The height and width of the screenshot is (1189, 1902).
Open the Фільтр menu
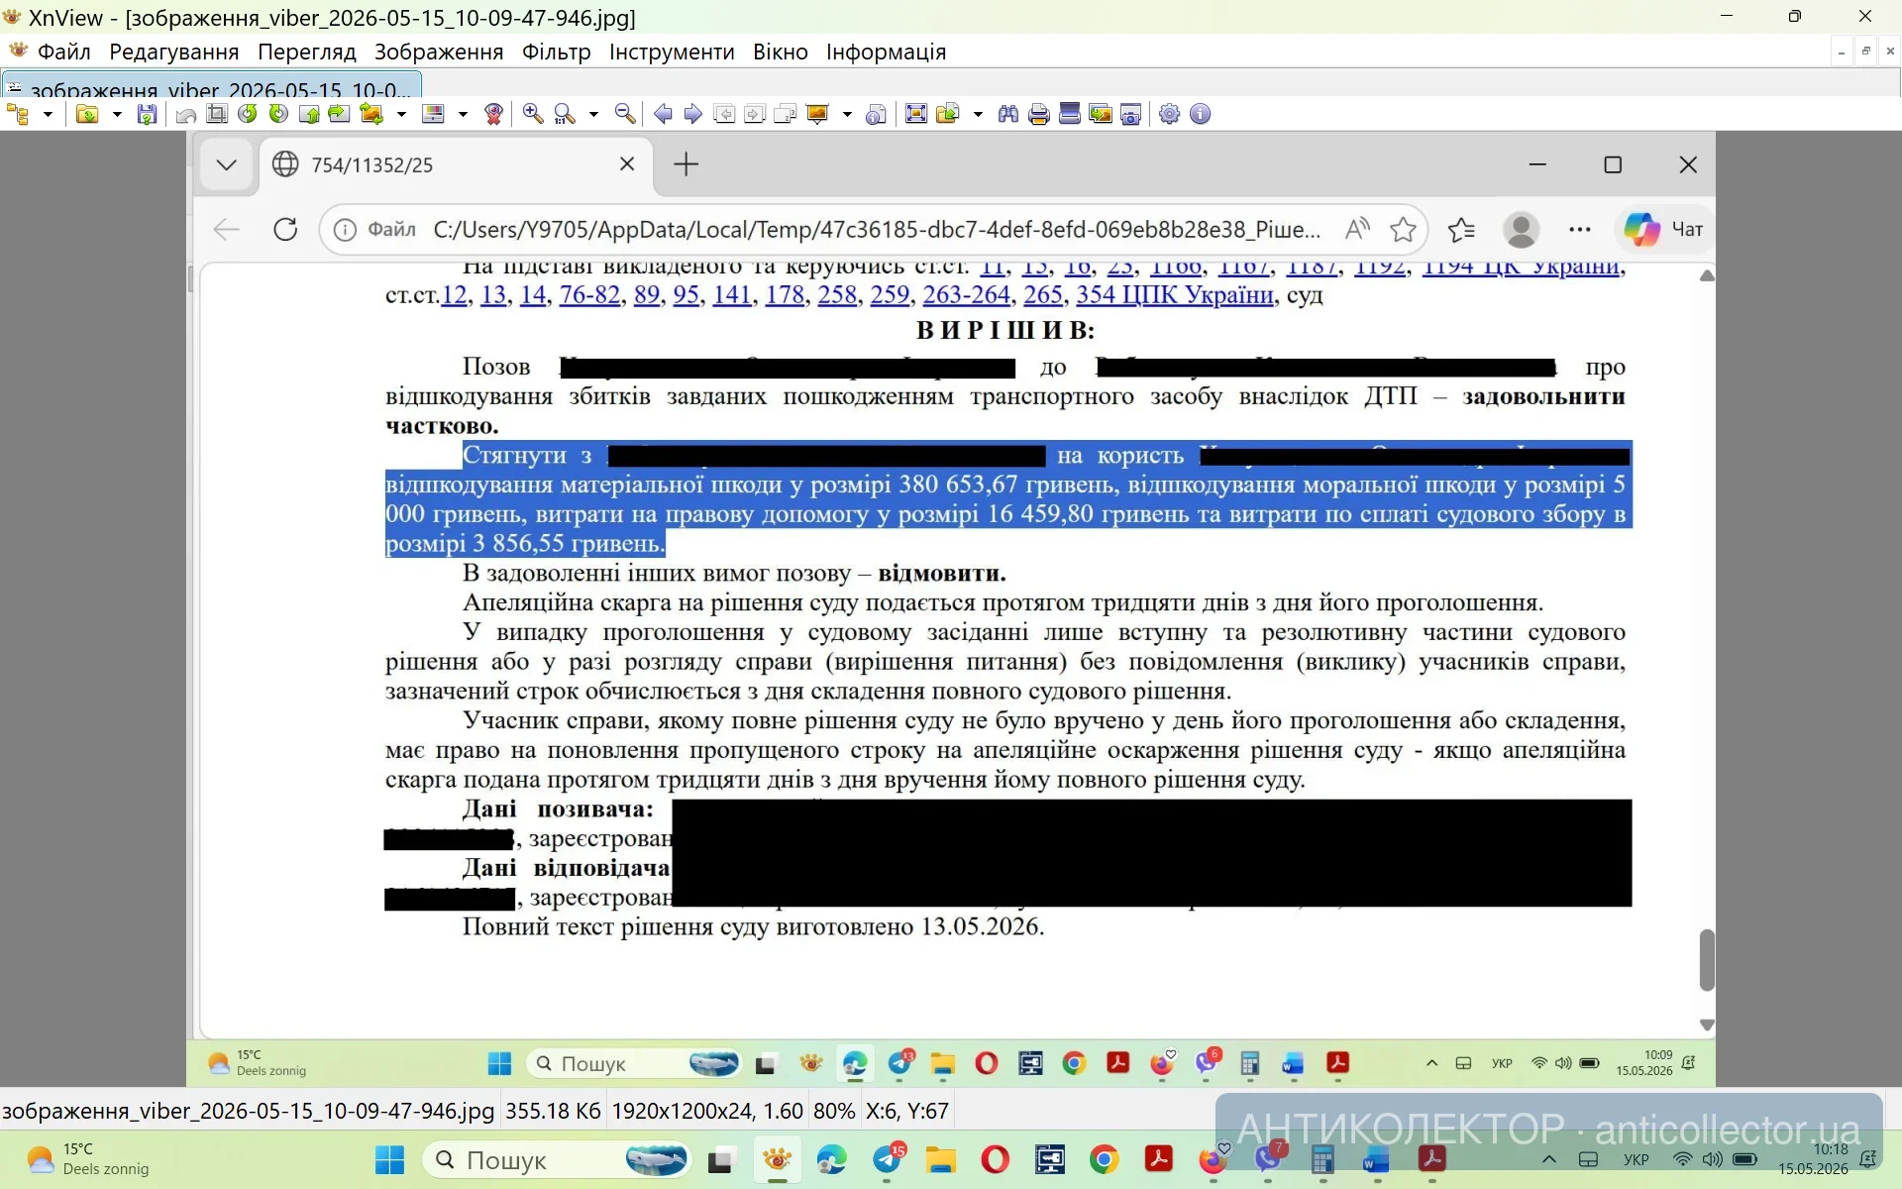click(557, 52)
